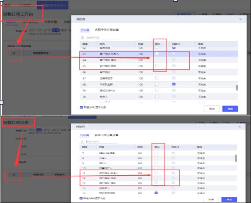Viewport: 251px width, 203px height.
Task: Uncheck 显示 checkbox on row 15
Action: [156, 193]
